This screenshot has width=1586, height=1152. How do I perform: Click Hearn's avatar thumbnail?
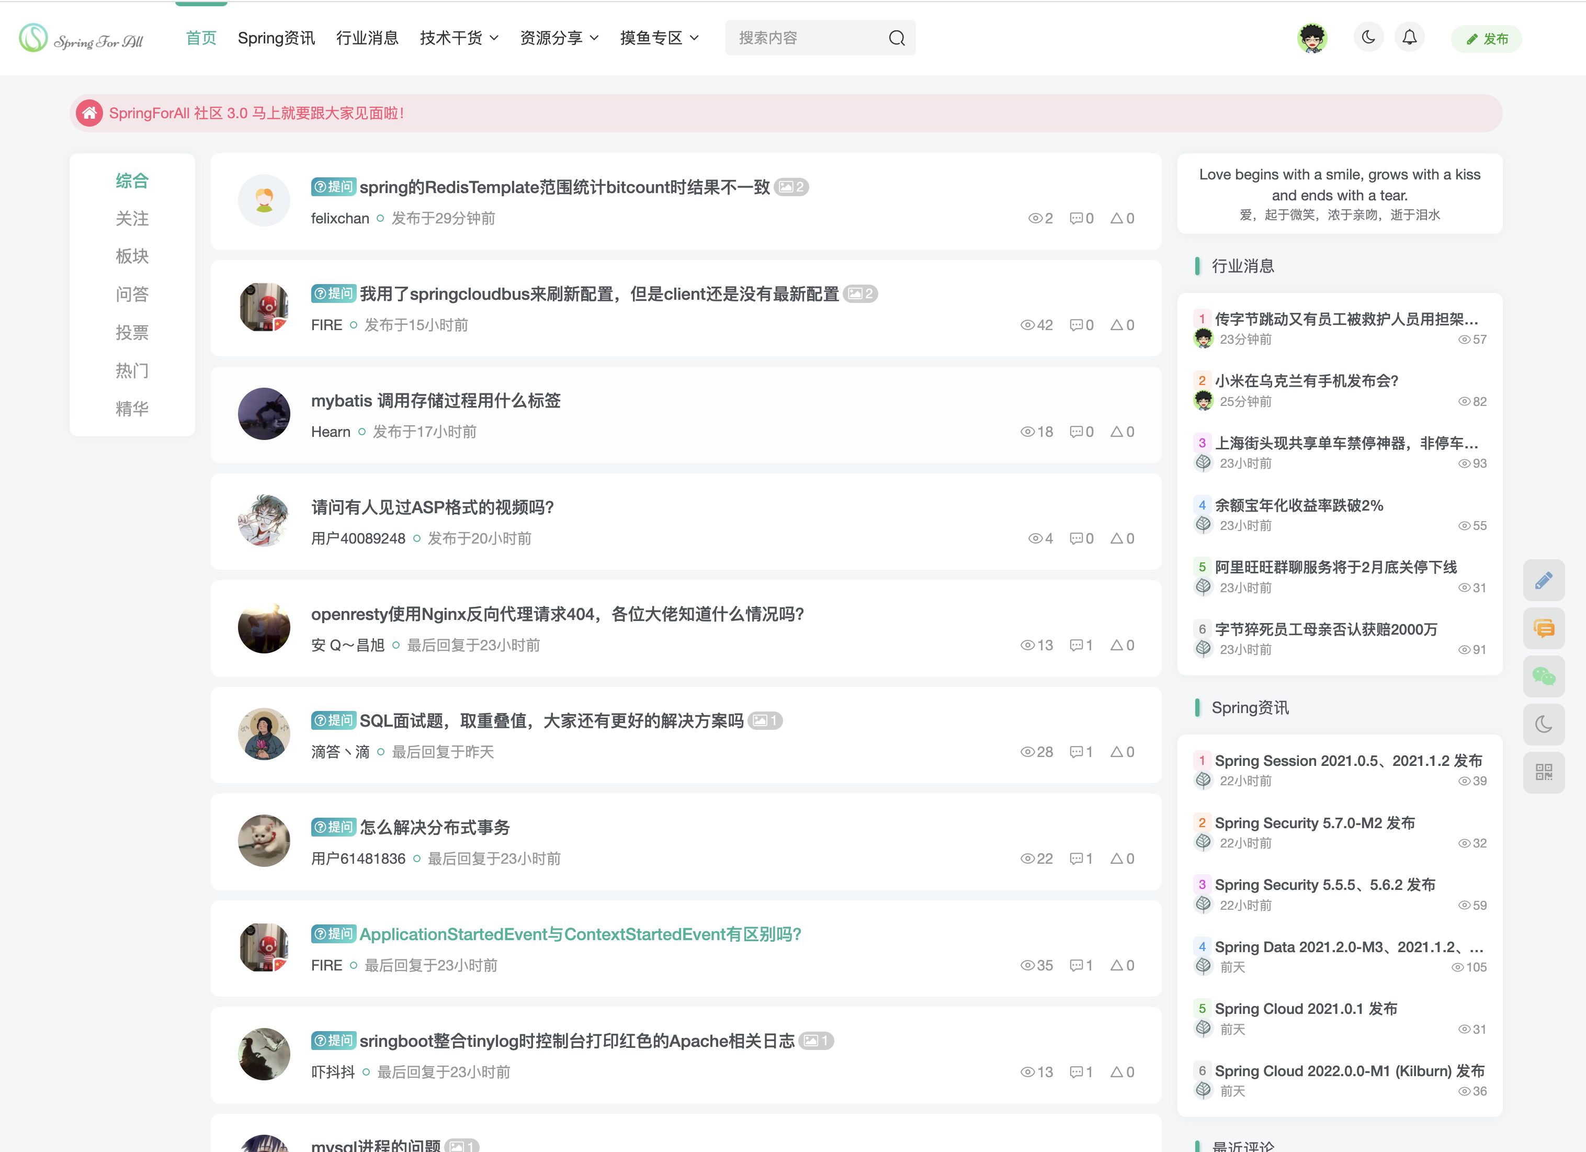(264, 414)
